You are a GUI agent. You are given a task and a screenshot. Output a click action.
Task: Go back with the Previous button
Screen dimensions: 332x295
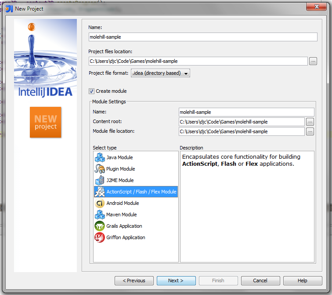point(134,280)
